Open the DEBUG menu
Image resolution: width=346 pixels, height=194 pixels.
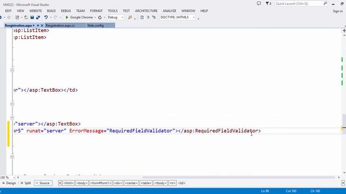click(x=66, y=11)
